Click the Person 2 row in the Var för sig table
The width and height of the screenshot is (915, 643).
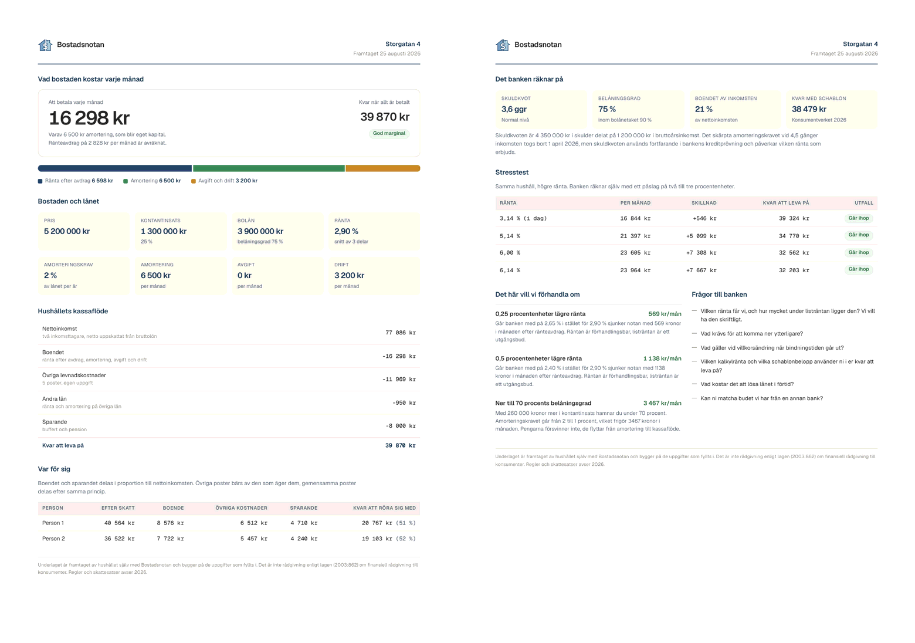pos(229,539)
